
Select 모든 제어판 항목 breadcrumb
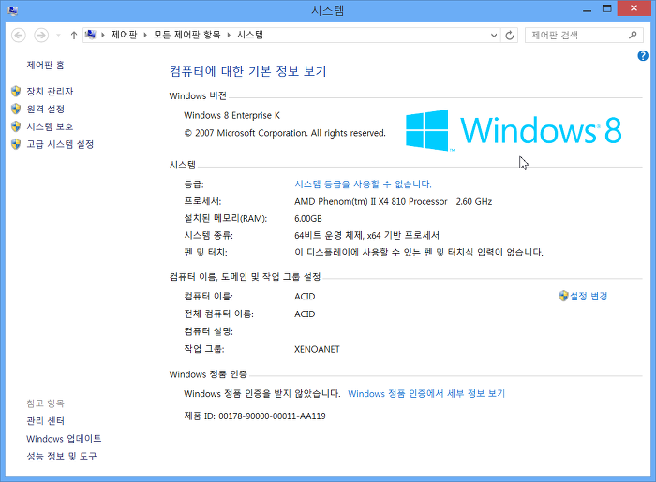pos(186,35)
